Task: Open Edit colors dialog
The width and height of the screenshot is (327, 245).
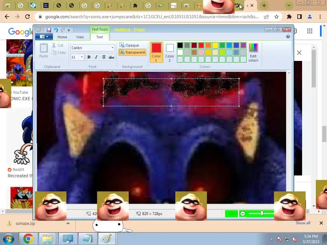Action: pyautogui.click(x=253, y=52)
